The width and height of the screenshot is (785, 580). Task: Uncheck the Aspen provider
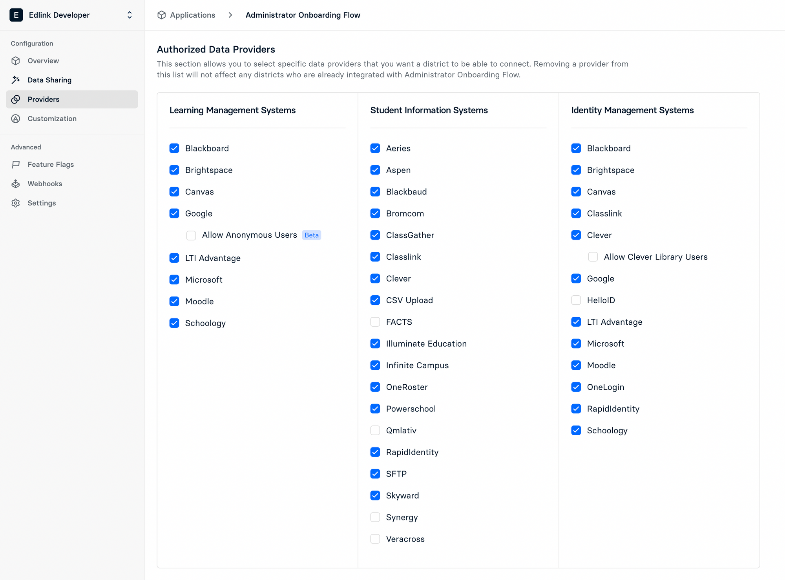(375, 170)
